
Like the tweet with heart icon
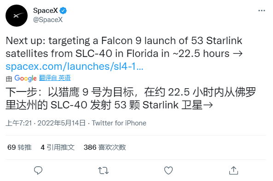tap(168, 170)
